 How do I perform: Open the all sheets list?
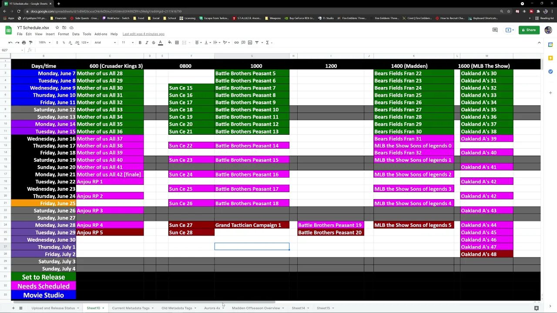point(20,308)
